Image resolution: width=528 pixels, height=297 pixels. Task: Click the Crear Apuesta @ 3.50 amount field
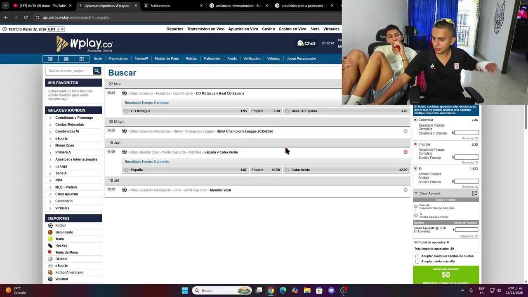pos(467,230)
